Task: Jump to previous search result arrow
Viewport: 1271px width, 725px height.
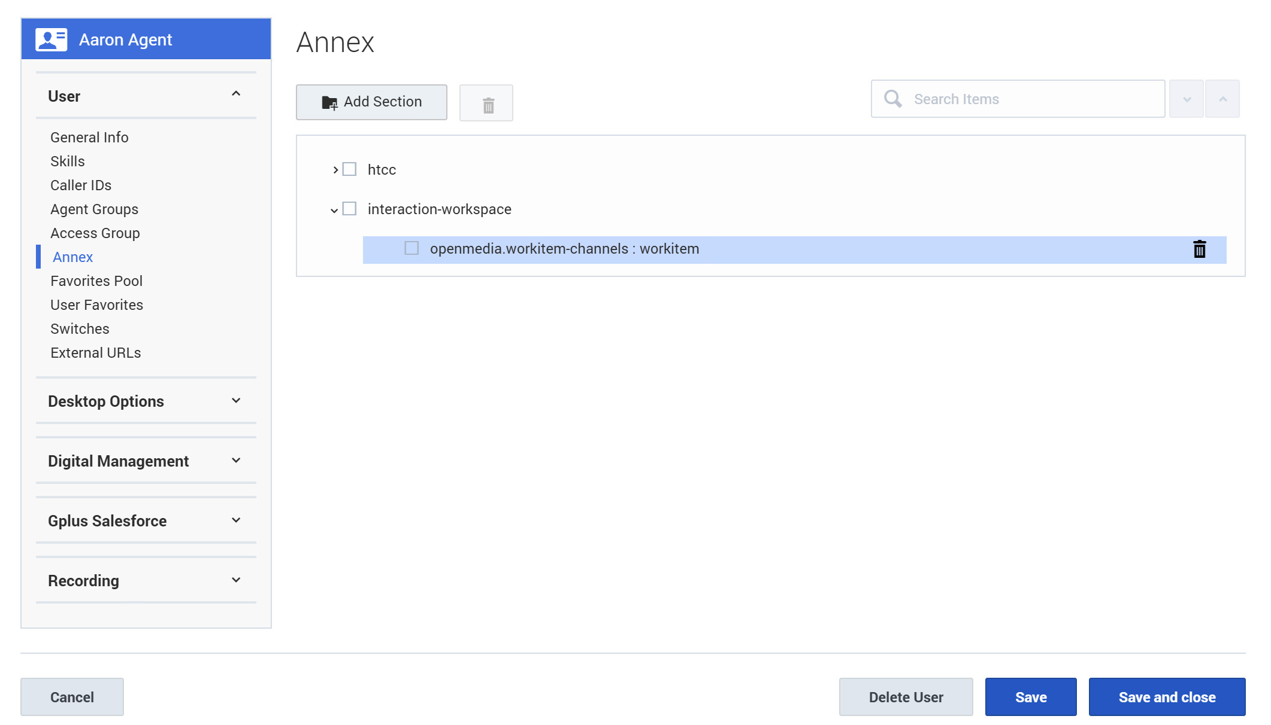Action: pyautogui.click(x=1222, y=99)
